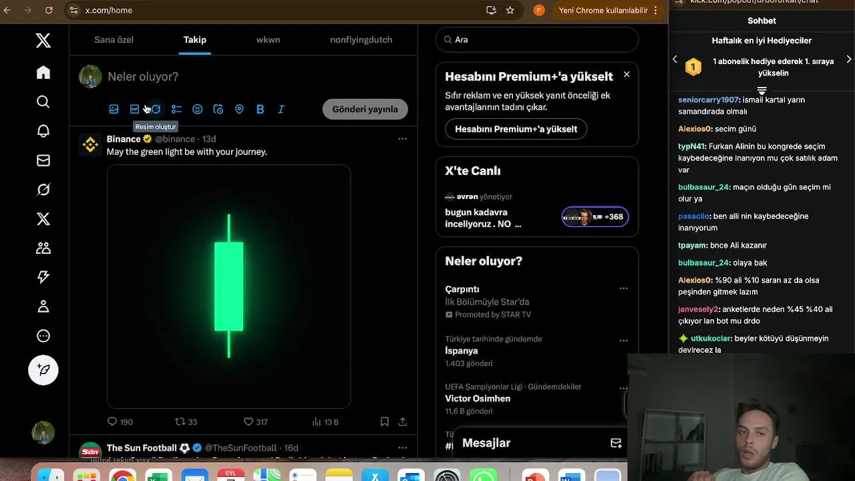
Task: Switch to Sana özel tab
Action: pyautogui.click(x=114, y=39)
